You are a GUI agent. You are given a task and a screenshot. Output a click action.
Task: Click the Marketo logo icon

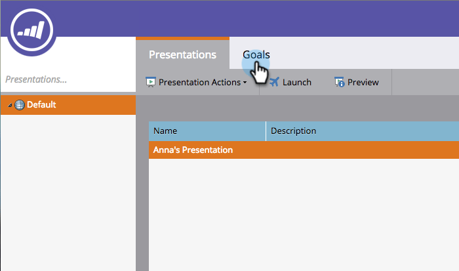[x=32, y=30]
